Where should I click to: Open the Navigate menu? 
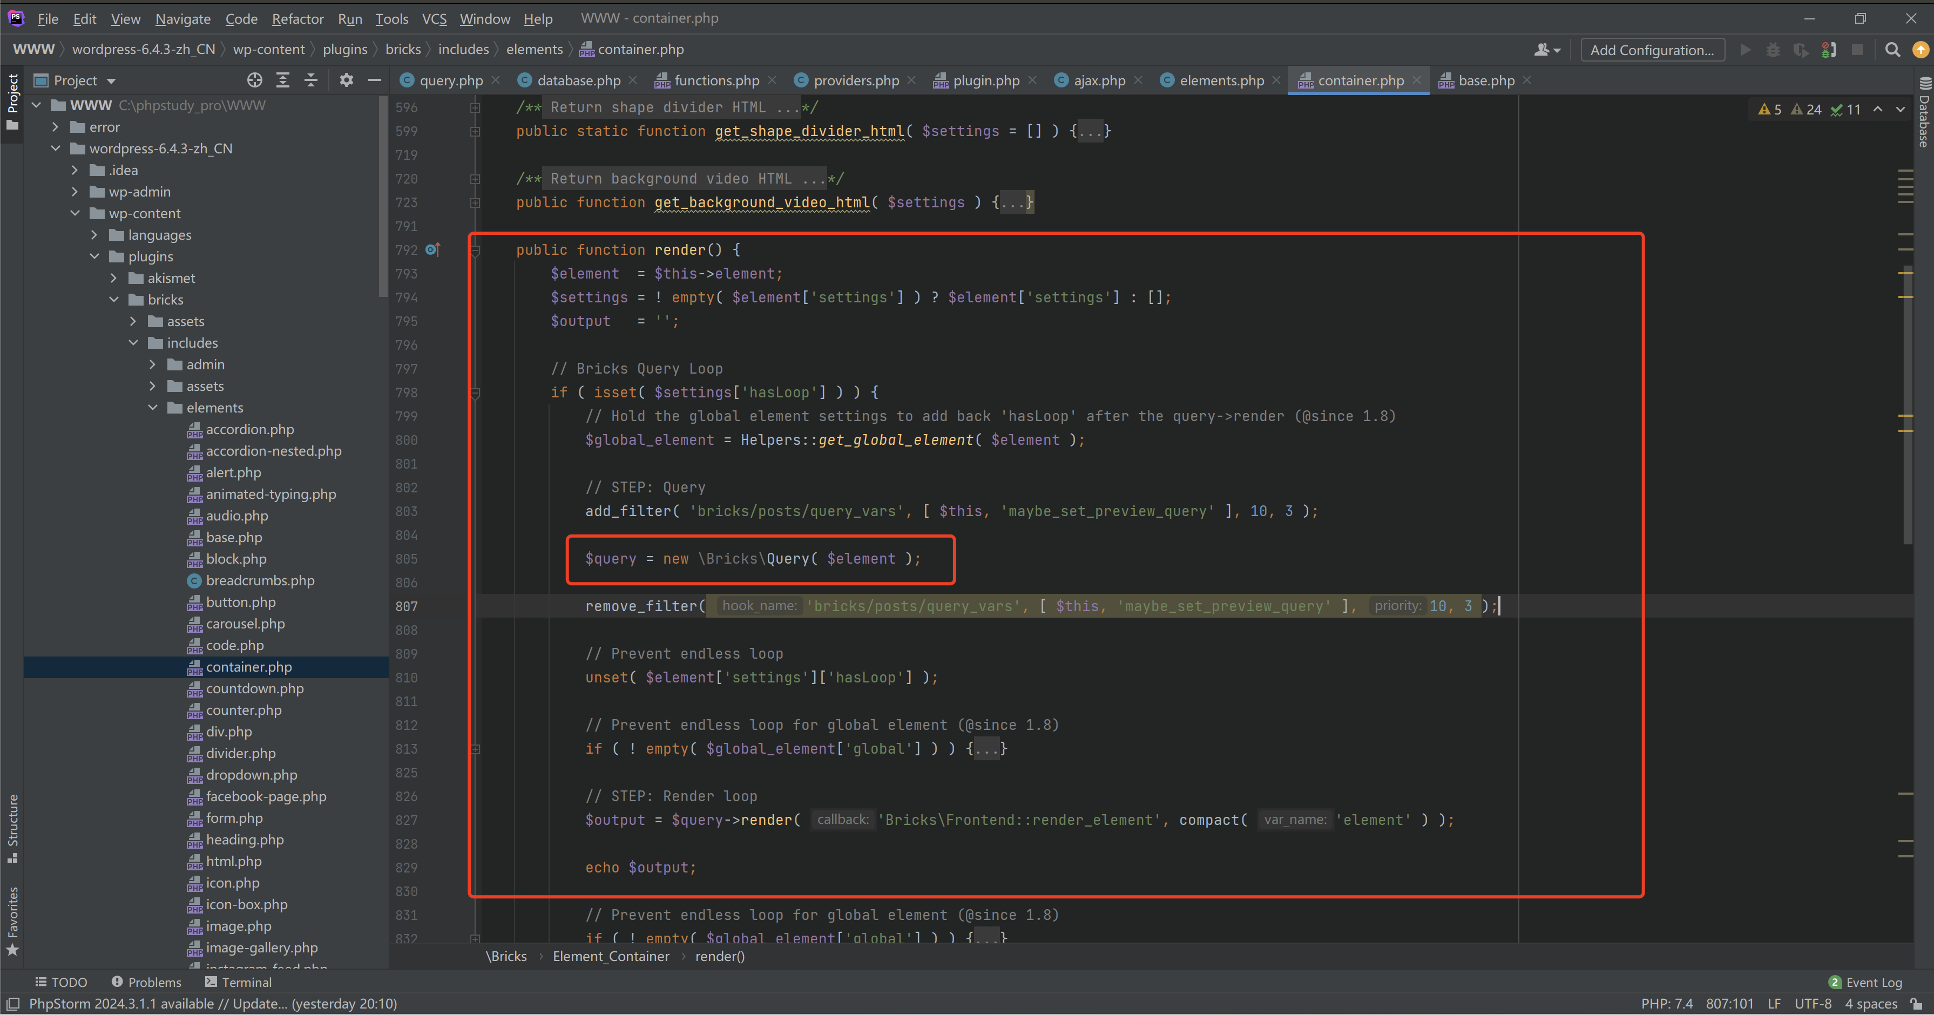[x=182, y=19]
